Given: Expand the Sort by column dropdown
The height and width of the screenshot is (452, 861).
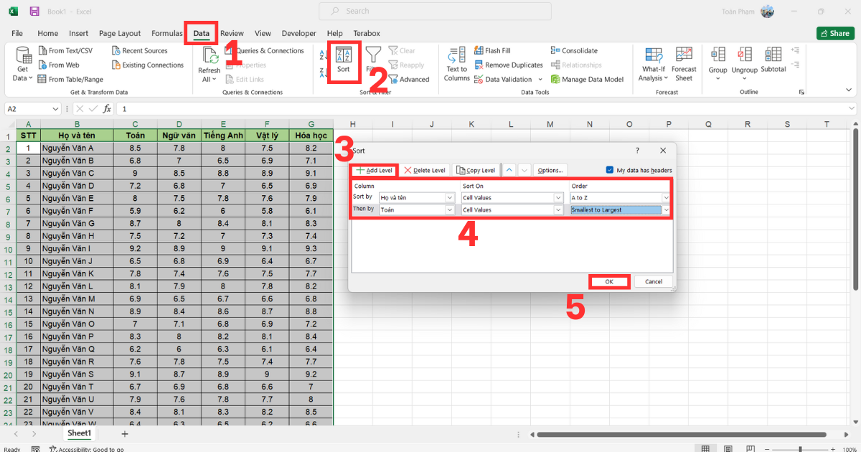Looking at the screenshot, I should click(450, 198).
